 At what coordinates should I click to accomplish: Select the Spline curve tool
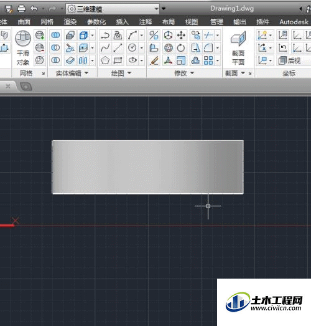tap(105, 48)
